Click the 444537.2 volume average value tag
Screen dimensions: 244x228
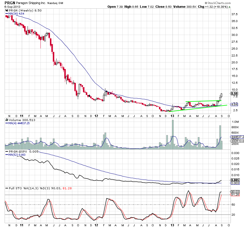[x=237, y=137]
